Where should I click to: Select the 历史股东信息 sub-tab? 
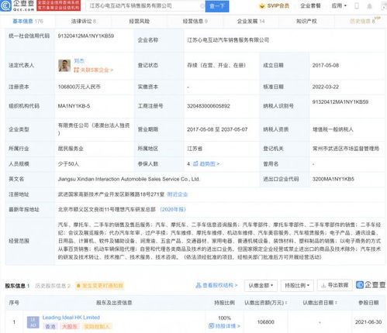[53, 286]
